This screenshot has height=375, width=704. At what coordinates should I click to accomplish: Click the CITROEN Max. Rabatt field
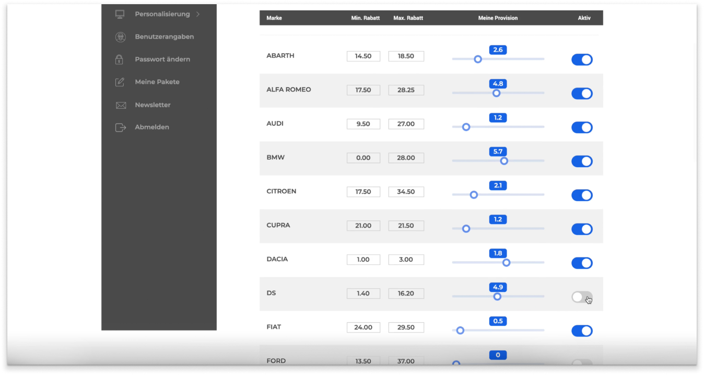point(406,192)
